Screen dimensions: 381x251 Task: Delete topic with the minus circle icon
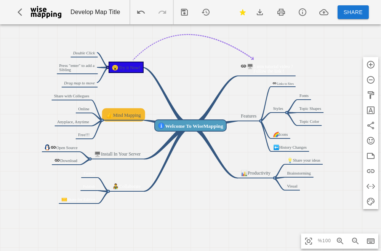point(371,80)
